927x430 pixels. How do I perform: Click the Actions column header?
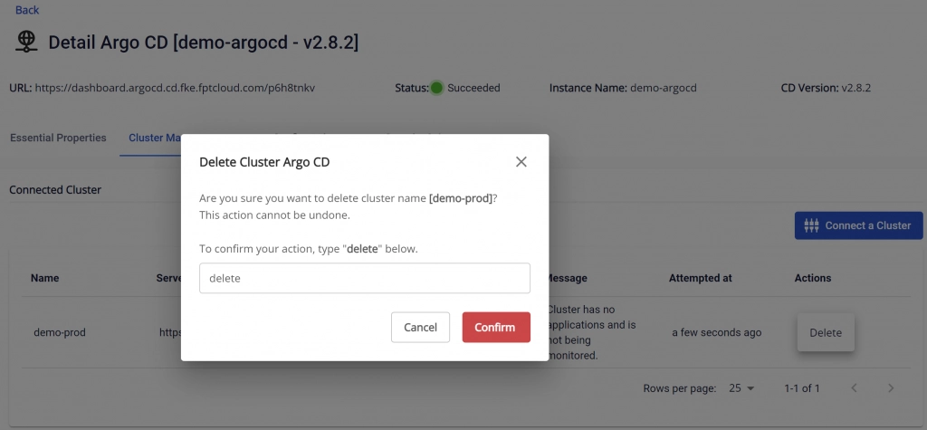(813, 278)
